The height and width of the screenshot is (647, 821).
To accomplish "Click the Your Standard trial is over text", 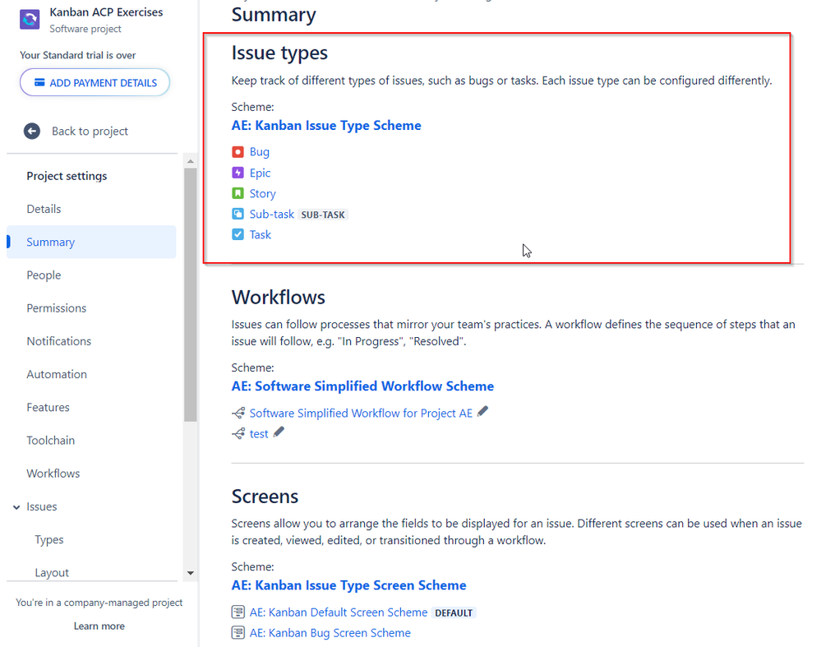I will (x=77, y=55).
